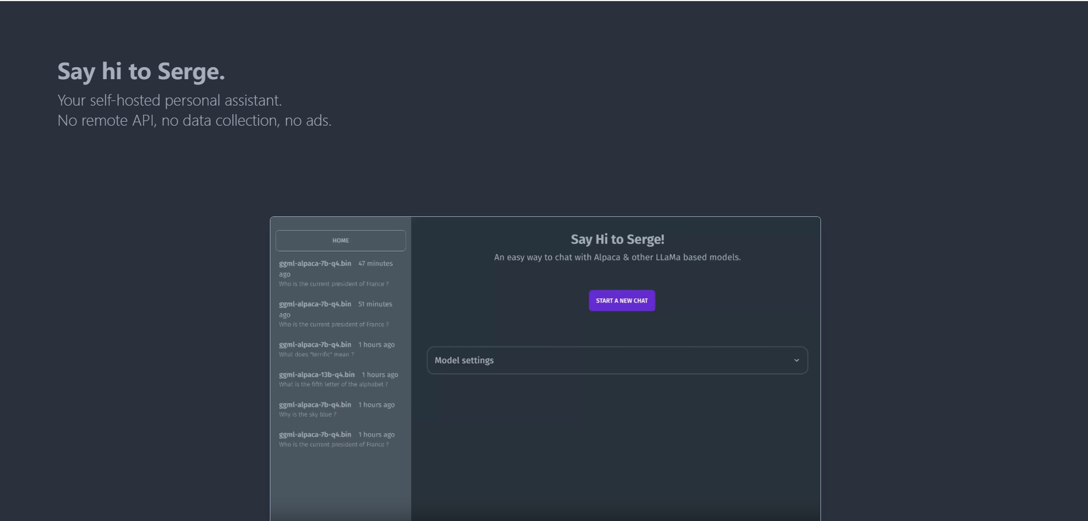Image resolution: width=1088 pixels, height=521 pixels.
Task: Click the Alpaca & LLaMa description text
Action: 617,257
